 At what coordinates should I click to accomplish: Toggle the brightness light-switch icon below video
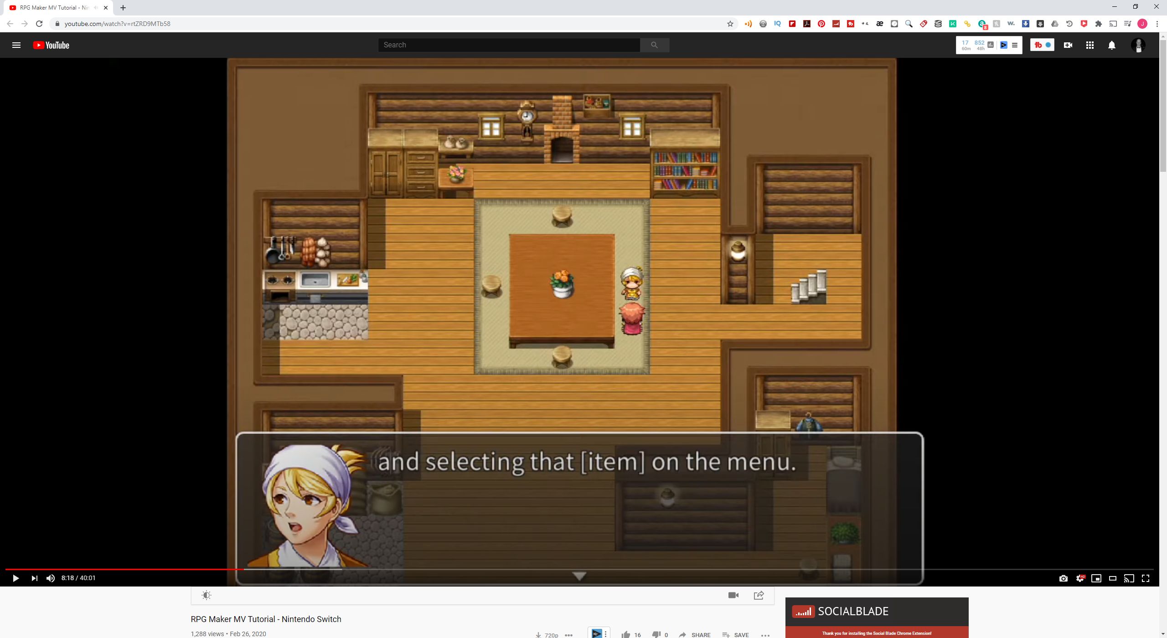[x=207, y=595]
